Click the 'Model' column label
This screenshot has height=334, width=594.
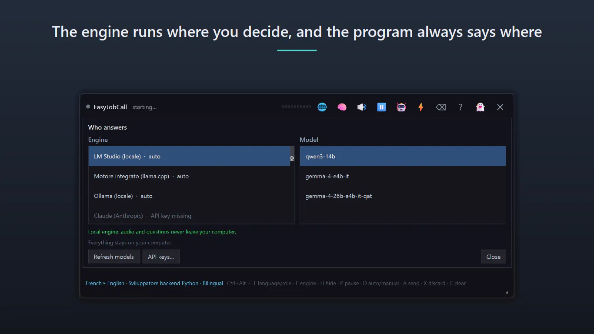pyautogui.click(x=309, y=140)
